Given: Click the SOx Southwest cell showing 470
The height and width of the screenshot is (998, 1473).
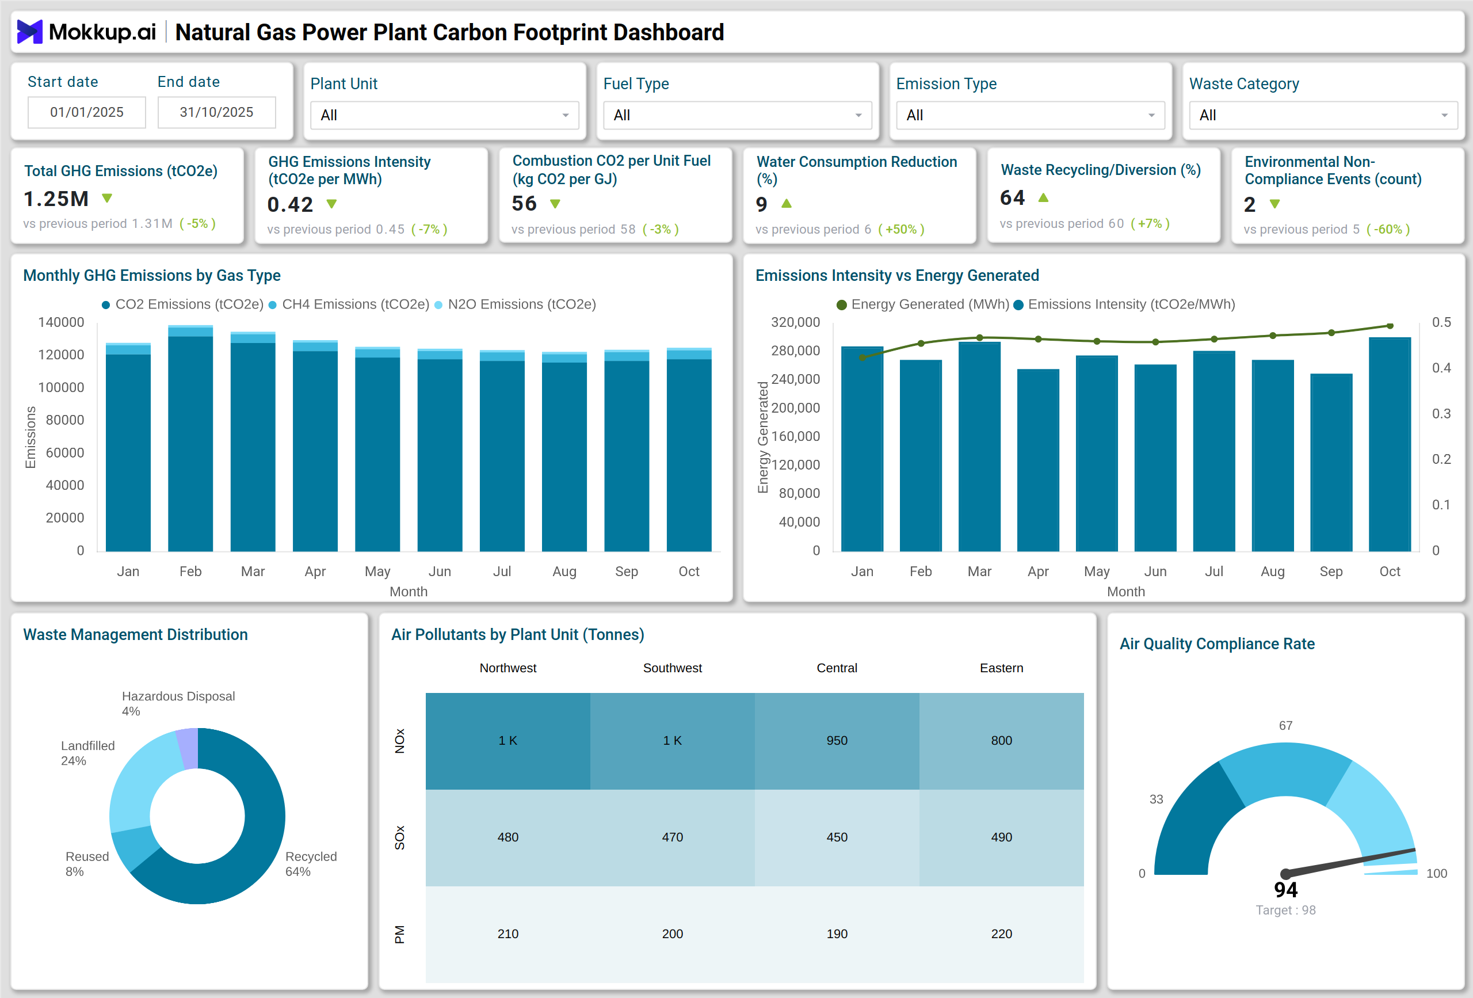Looking at the screenshot, I should 673,837.
